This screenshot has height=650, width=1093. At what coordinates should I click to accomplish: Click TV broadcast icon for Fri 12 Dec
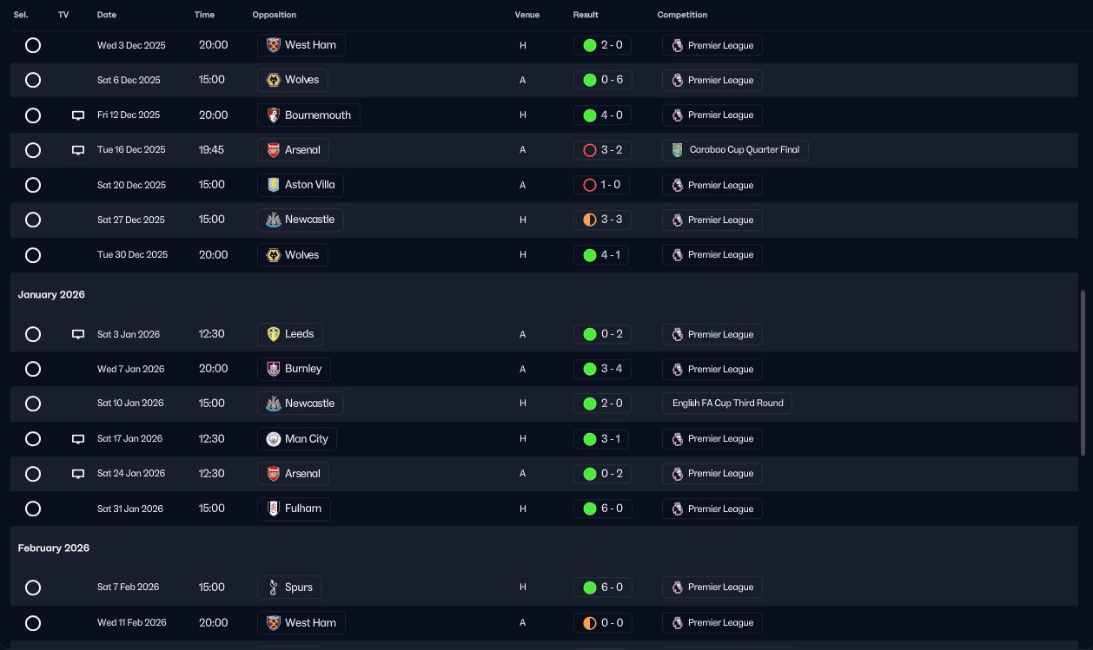pyautogui.click(x=78, y=115)
